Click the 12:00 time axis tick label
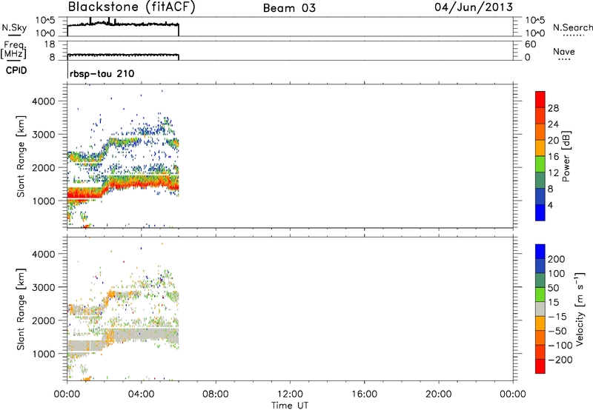 [x=290, y=394]
